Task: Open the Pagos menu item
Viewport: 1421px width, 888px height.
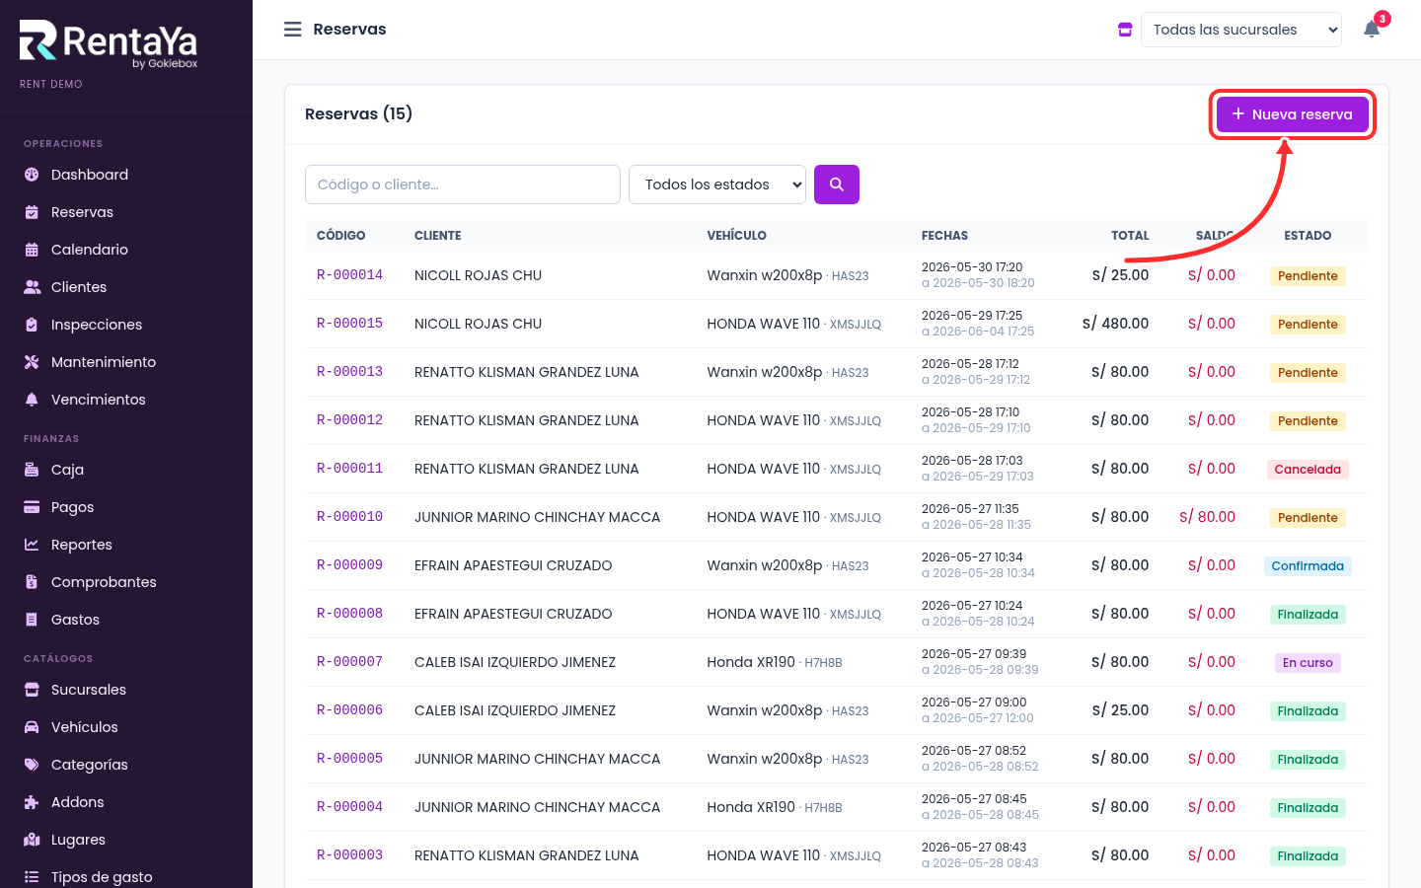Action: click(x=126, y=507)
